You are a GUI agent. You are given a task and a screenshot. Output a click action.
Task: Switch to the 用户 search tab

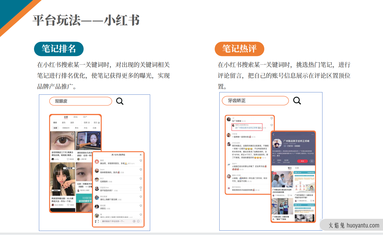(85, 117)
